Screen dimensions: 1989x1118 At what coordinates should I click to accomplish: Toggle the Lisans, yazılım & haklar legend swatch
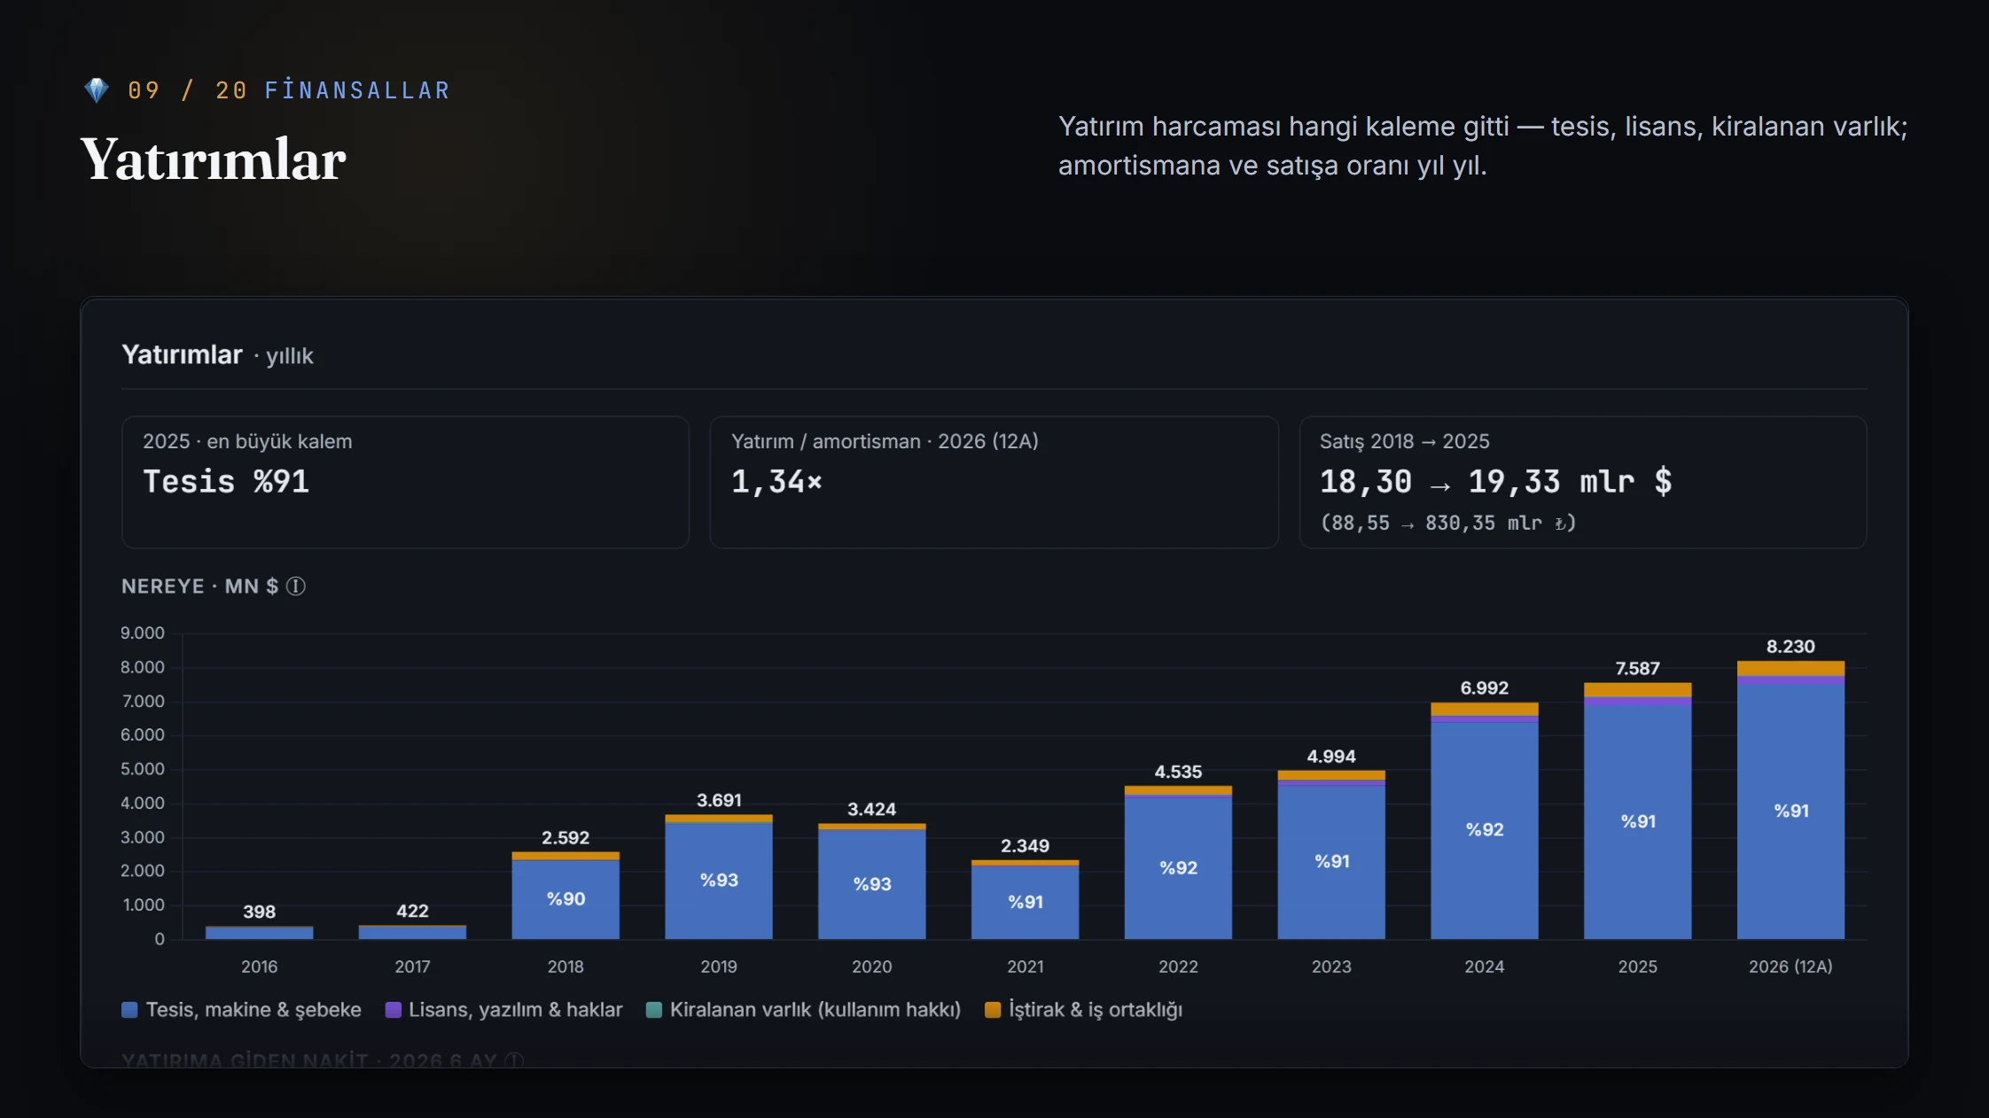[394, 1010]
